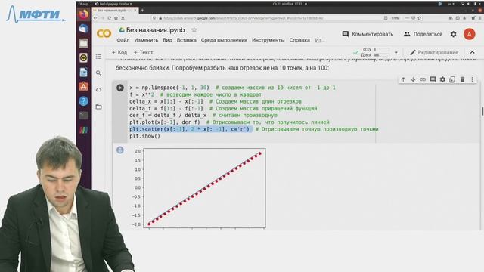
Task: Click ОЗУ Диск resource indicator
Action: tap(376, 52)
